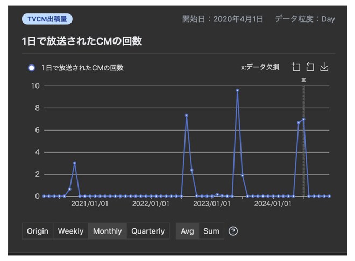
Task: Toggle the 1日で放送されたCMの回数 legend series
Action: pyautogui.click(x=31, y=68)
